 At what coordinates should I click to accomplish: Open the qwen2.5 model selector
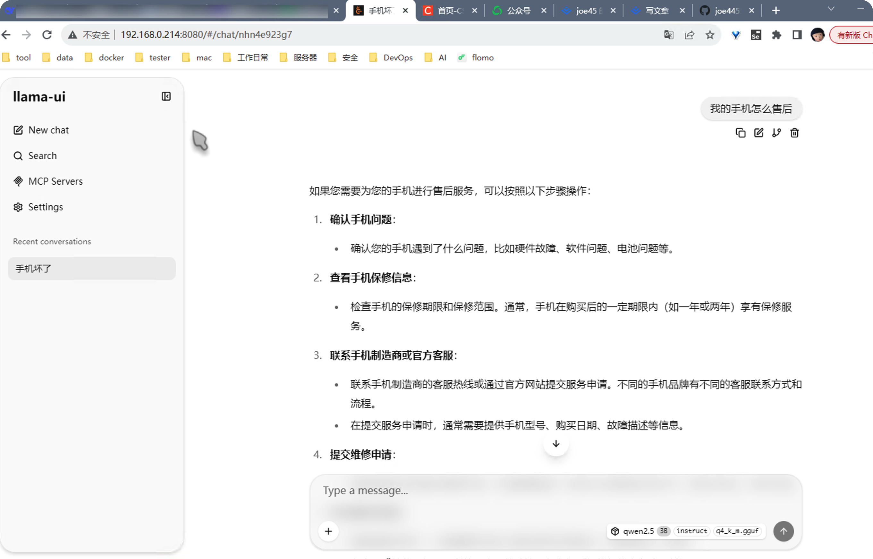pyautogui.click(x=686, y=531)
